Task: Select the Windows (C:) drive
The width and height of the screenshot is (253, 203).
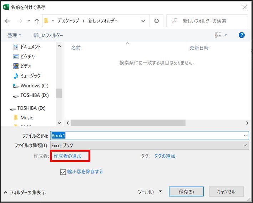Action: [31, 86]
